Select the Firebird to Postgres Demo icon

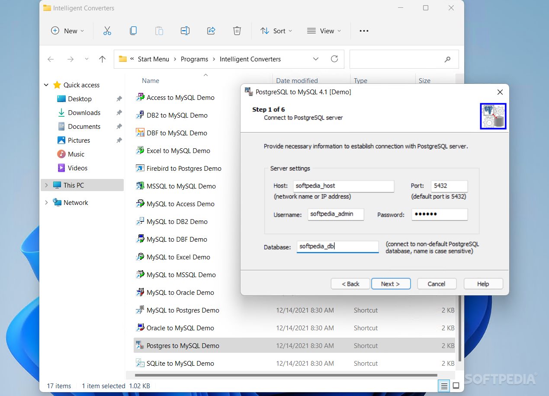click(x=140, y=168)
